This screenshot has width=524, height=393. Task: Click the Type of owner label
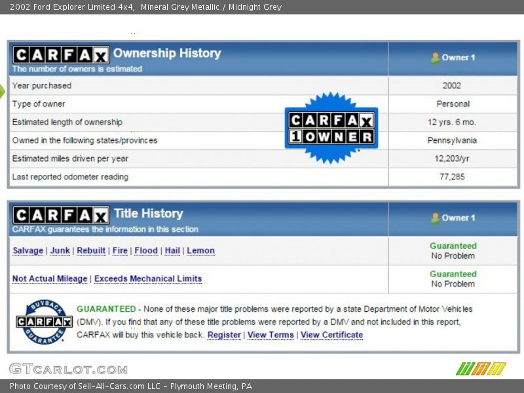[39, 104]
